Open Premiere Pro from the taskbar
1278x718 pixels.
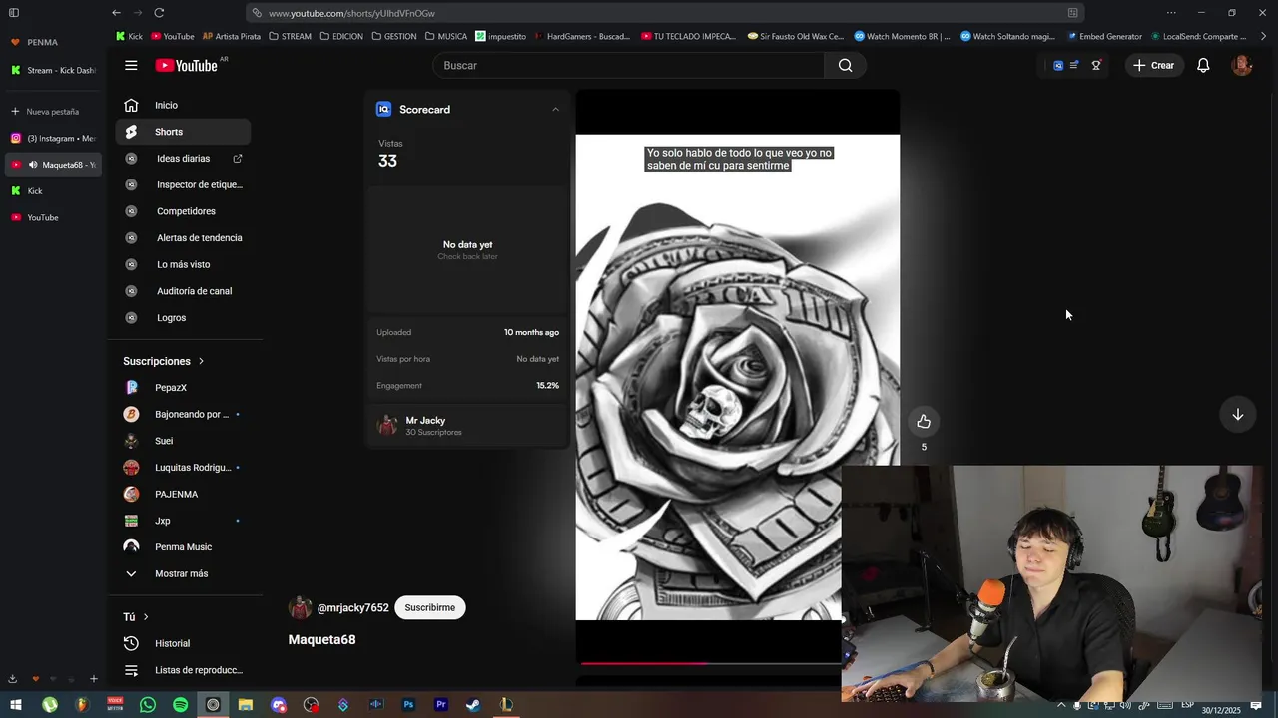coord(441,705)
